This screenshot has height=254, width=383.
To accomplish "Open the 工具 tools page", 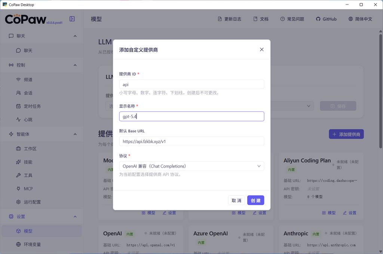I will [x=42, y=175].
